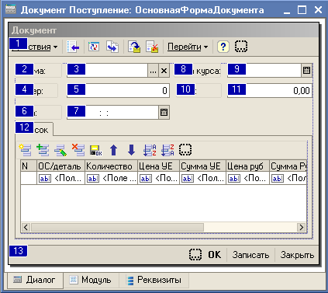Sort descending with the Z-A icon
This screenshot has height=293, width=328.
pyautogui.click(x=167, y=150)
